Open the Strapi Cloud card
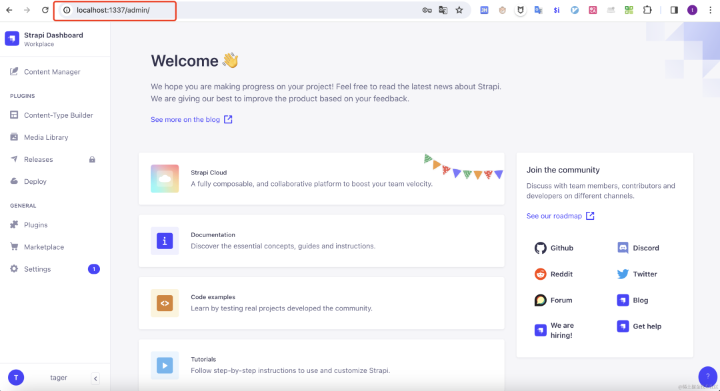The image size is (720, 391). pyautogui.click(x=321, y=179)
